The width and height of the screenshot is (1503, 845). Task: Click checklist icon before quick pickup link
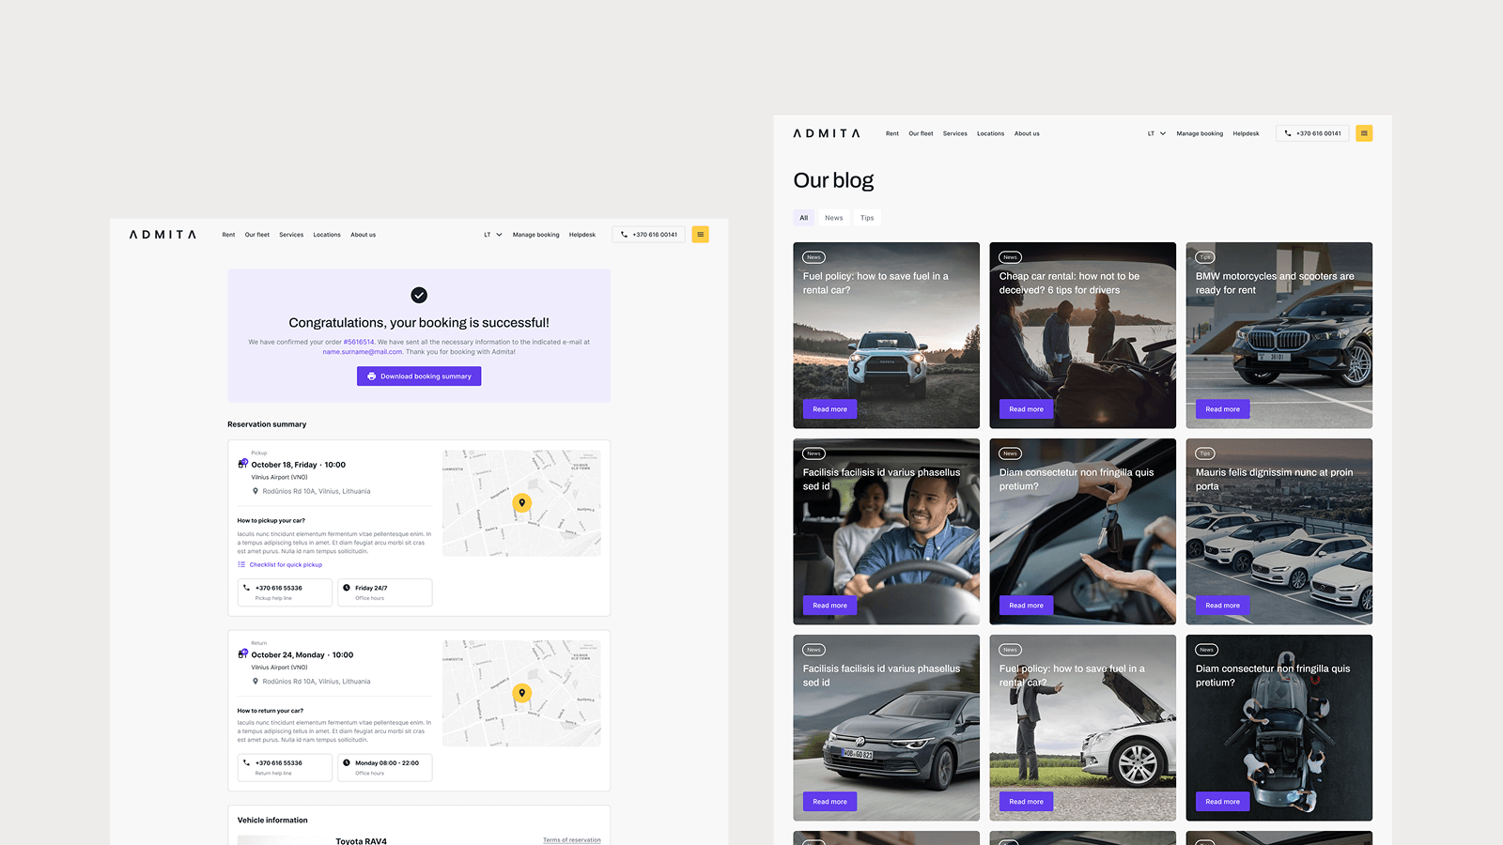click(x=241, y=564)
